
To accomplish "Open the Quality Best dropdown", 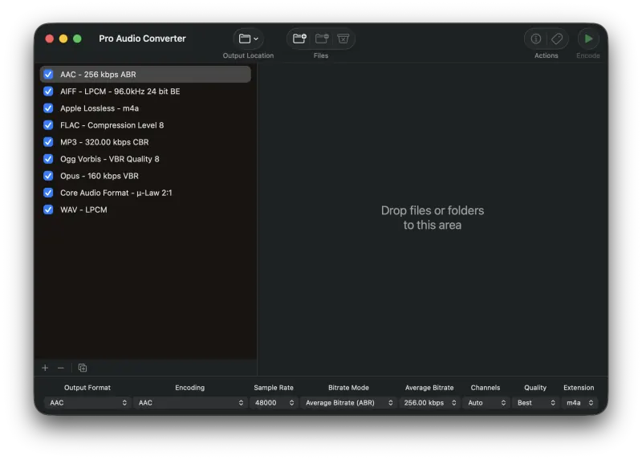I will tap(535, 403).
